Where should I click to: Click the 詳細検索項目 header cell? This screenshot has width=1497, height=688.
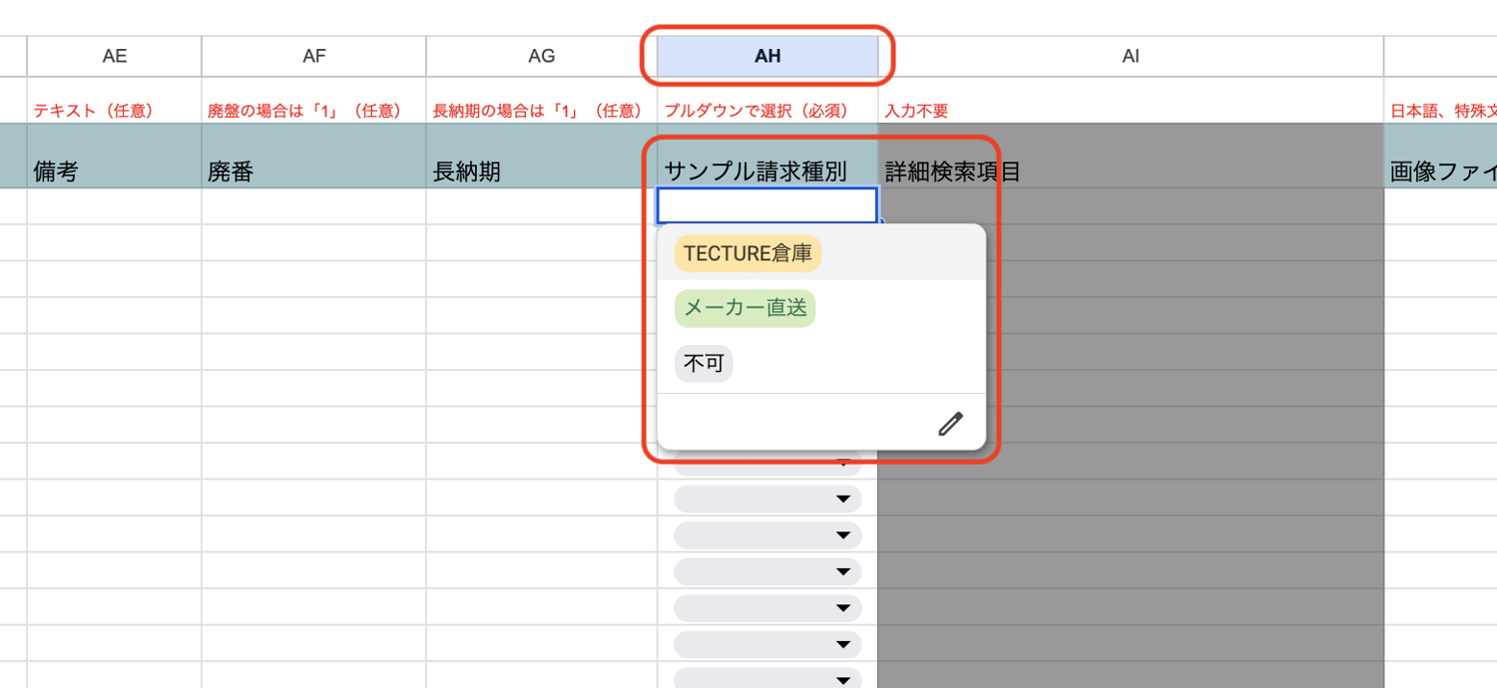1131,157
